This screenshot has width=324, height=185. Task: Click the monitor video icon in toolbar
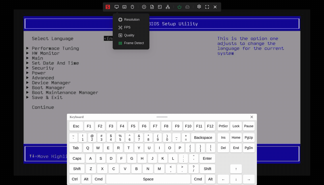tap(116, 7)
